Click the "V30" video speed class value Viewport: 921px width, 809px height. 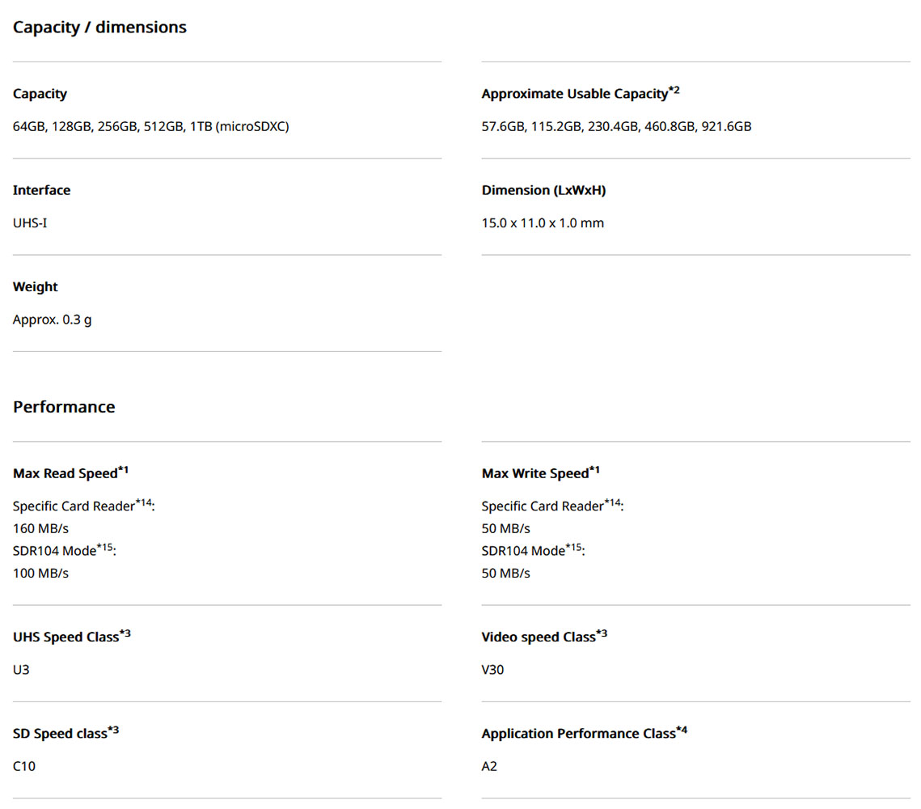coord(492,670)
